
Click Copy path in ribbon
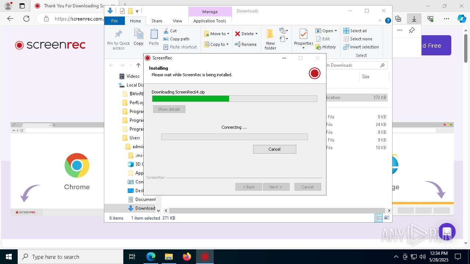(x=176, y=39)
